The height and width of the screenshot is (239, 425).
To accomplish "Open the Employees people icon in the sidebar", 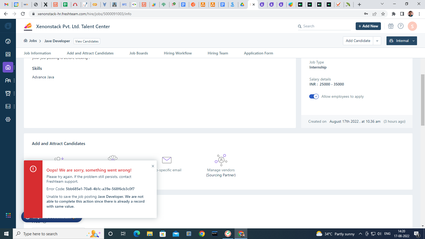I will [x=8, y=80].
